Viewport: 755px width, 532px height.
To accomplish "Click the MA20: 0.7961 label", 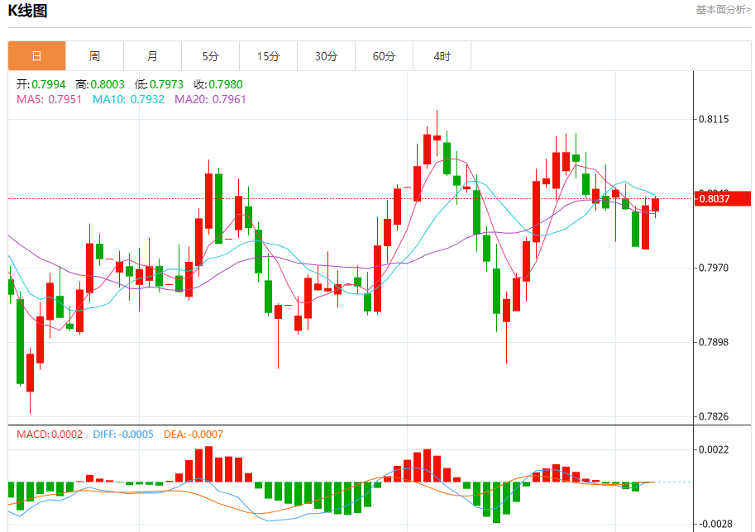I will click(210, 100).
